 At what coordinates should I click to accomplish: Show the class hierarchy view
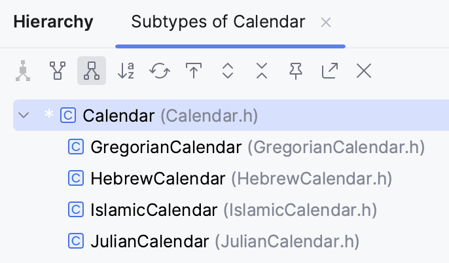[x=24, y=71]
